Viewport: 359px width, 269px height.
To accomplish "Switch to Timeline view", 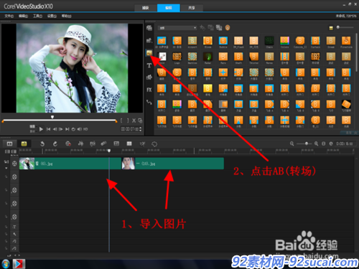I will pos(24,143).
